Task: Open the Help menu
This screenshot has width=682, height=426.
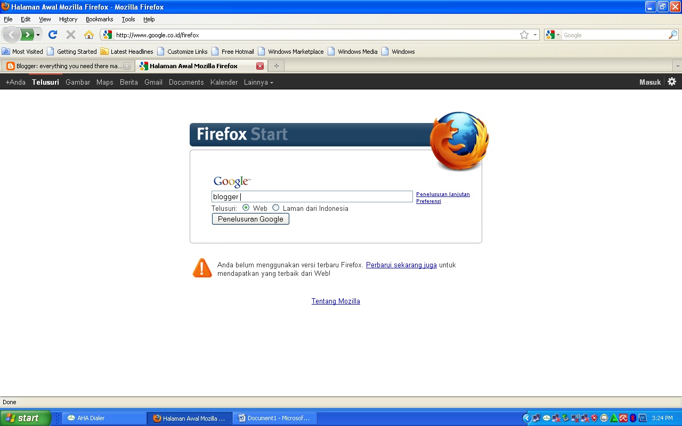Action: (149, 19)
